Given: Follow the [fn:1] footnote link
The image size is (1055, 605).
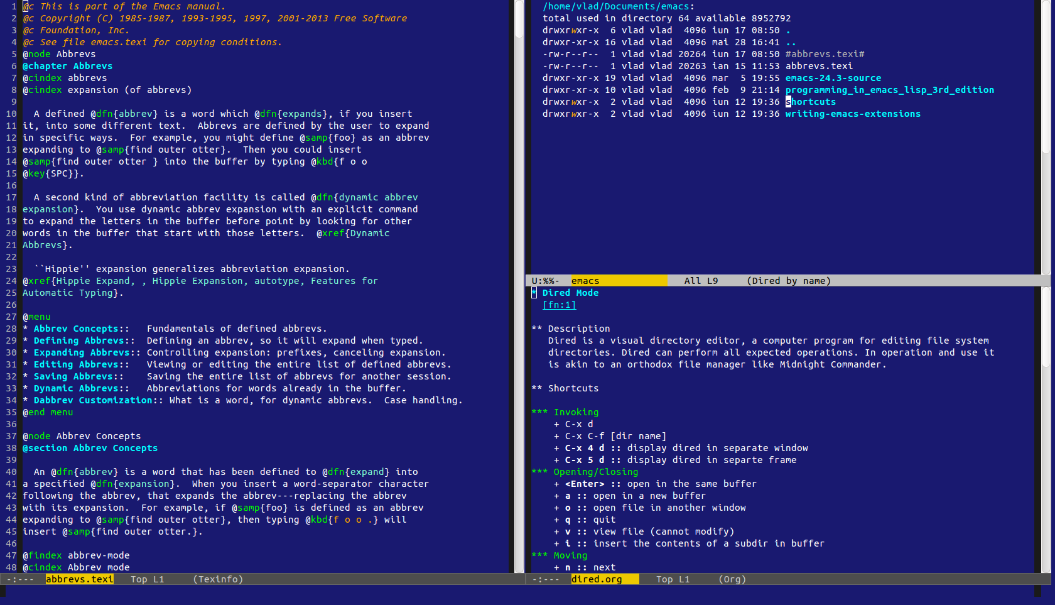Looking at the screenshot, I should [x=559, y=305].
